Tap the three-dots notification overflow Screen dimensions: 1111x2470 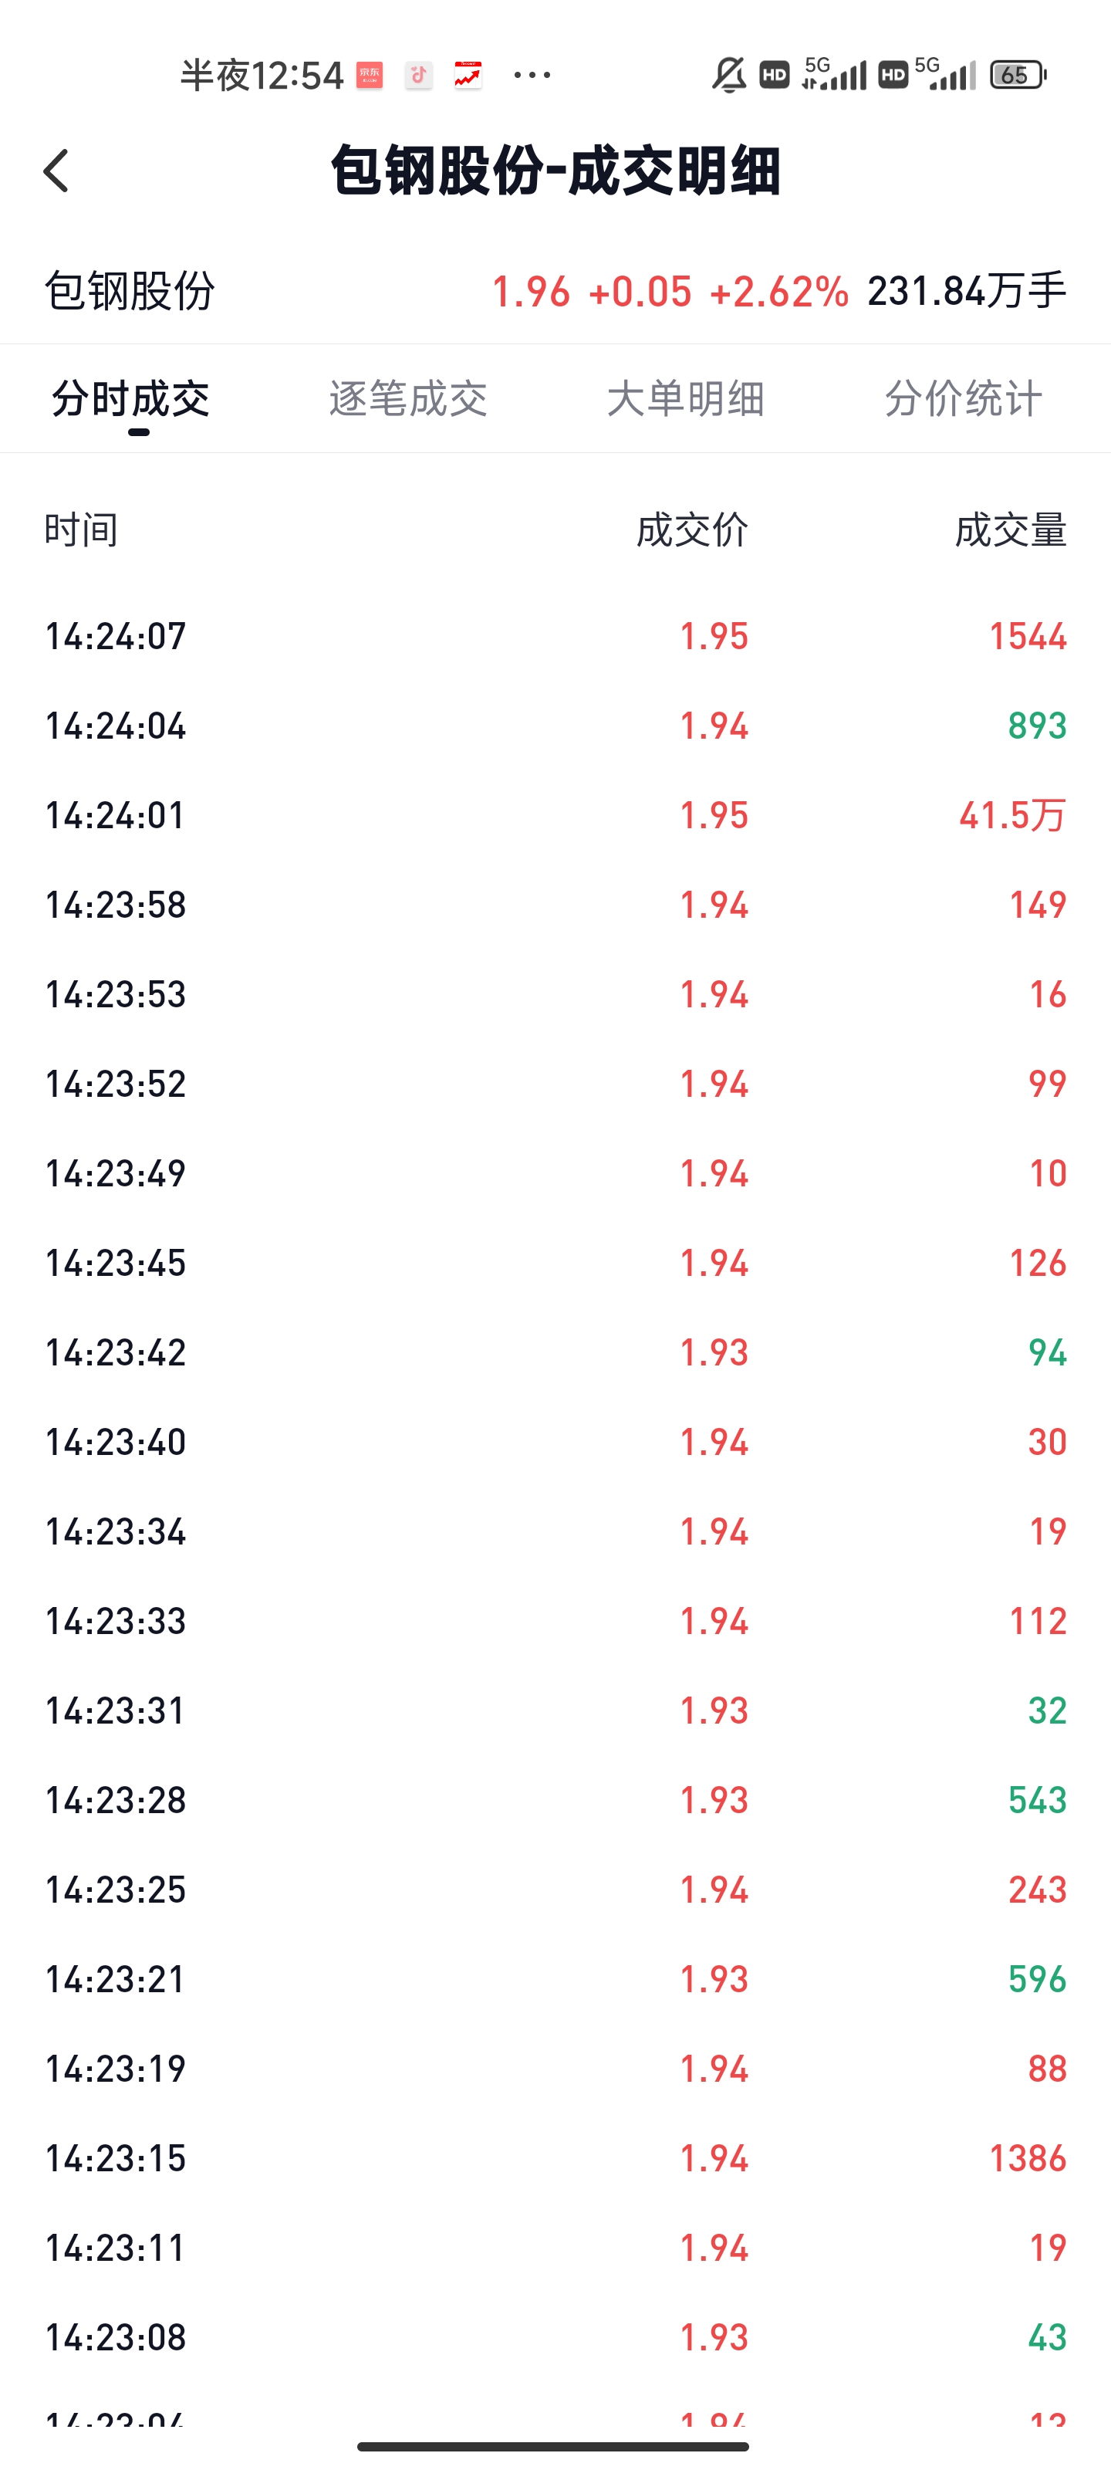pyautogui.click(x=532, y=75)
